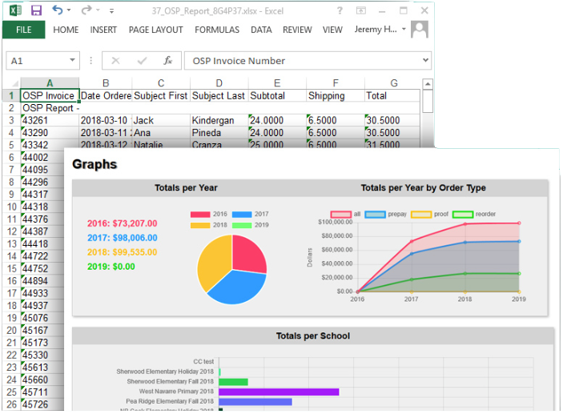Click the Ribbon Display Options icon
Screen dimensions: 563x414
[x=361, y=10]
